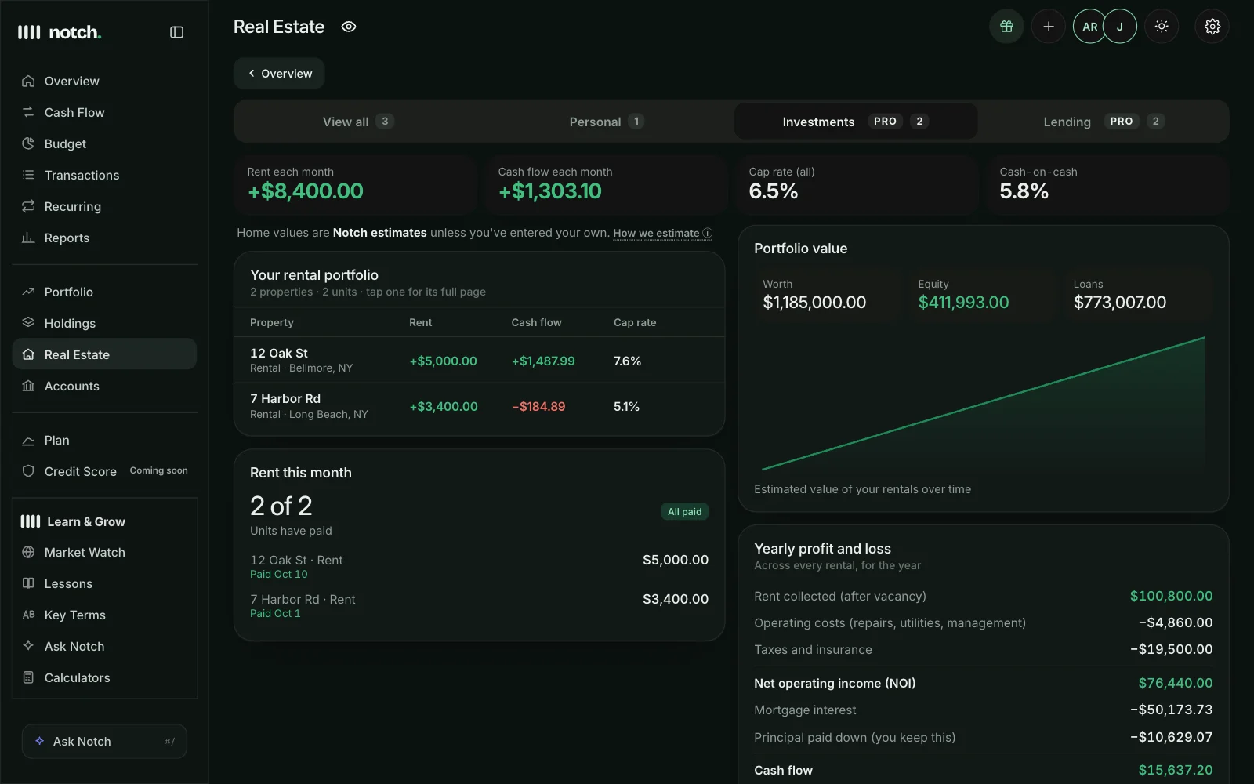The width and height of the screenshot is (1254, 784).
Task: Click the Loans $773,007.00 value
Action: (x=1119, y=303)
